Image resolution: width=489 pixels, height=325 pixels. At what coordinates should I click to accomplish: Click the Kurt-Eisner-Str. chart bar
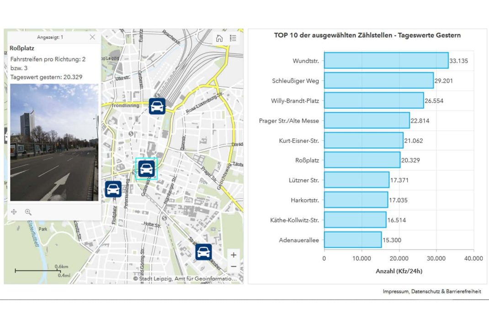(363, 140)
